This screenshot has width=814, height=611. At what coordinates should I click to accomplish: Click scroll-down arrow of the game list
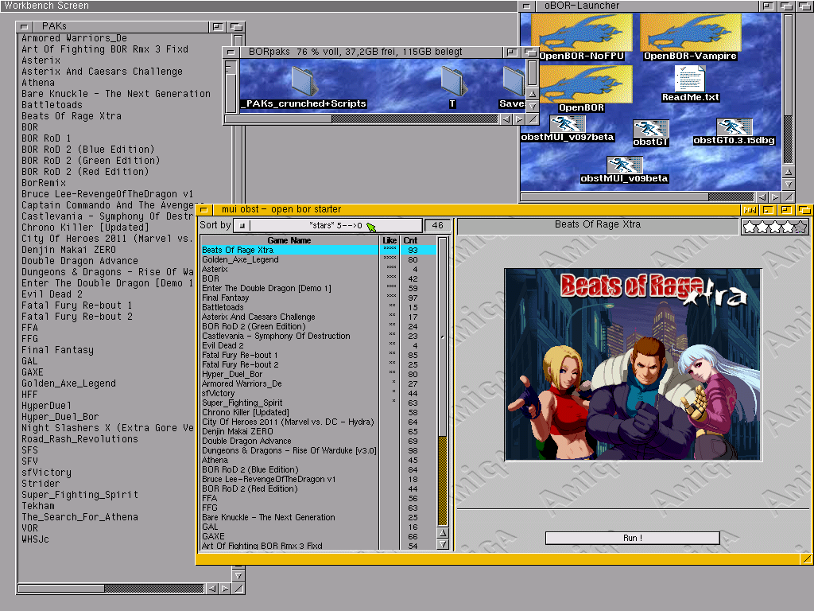443,544
